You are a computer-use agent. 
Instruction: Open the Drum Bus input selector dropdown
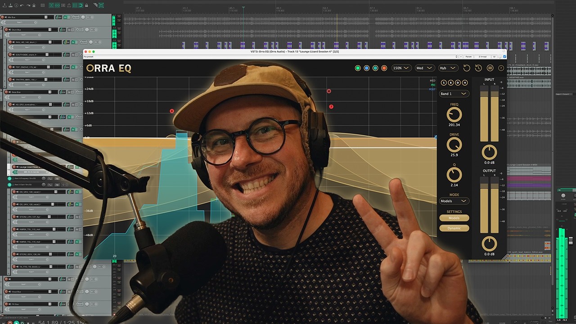coord(23,35)
